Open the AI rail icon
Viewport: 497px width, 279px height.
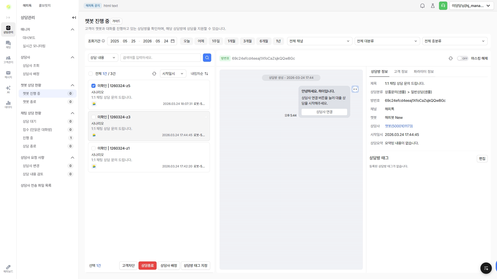[x=8, y=89]
